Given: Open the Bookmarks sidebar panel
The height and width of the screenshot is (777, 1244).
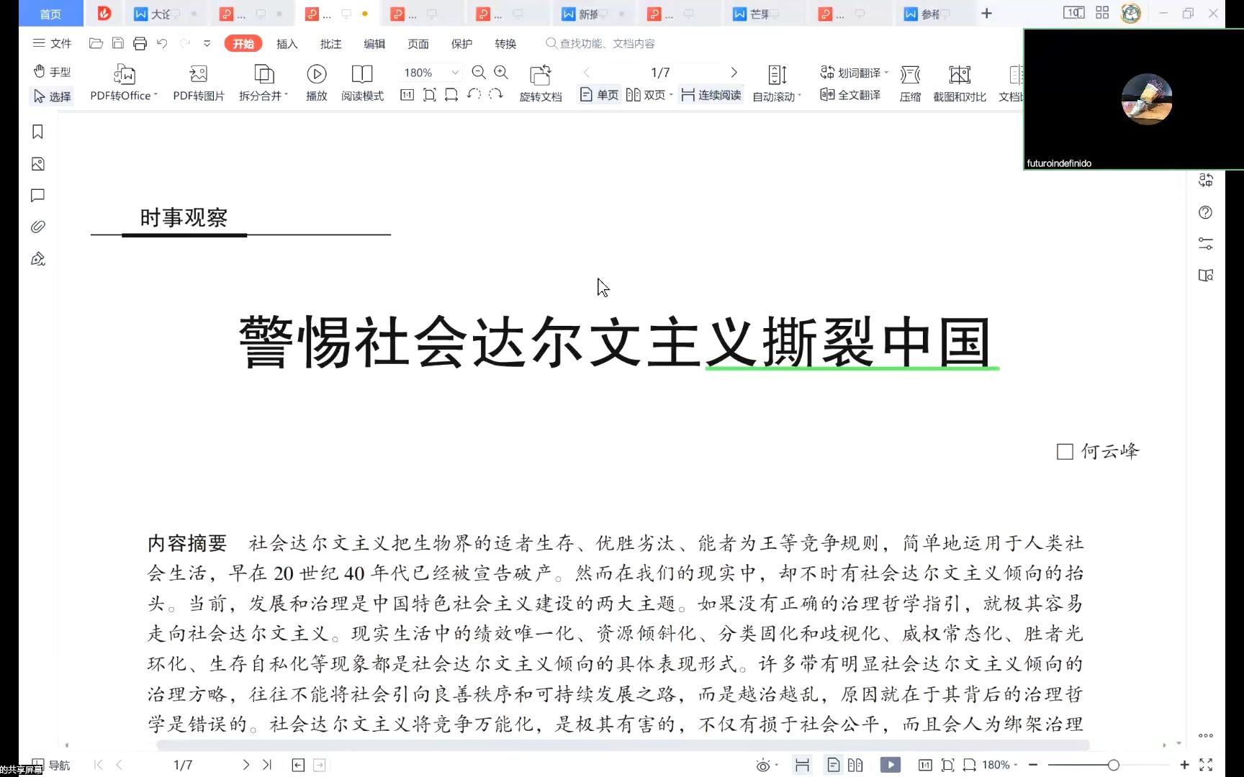Looking at the screenshot, I should (x=38, y=132).
